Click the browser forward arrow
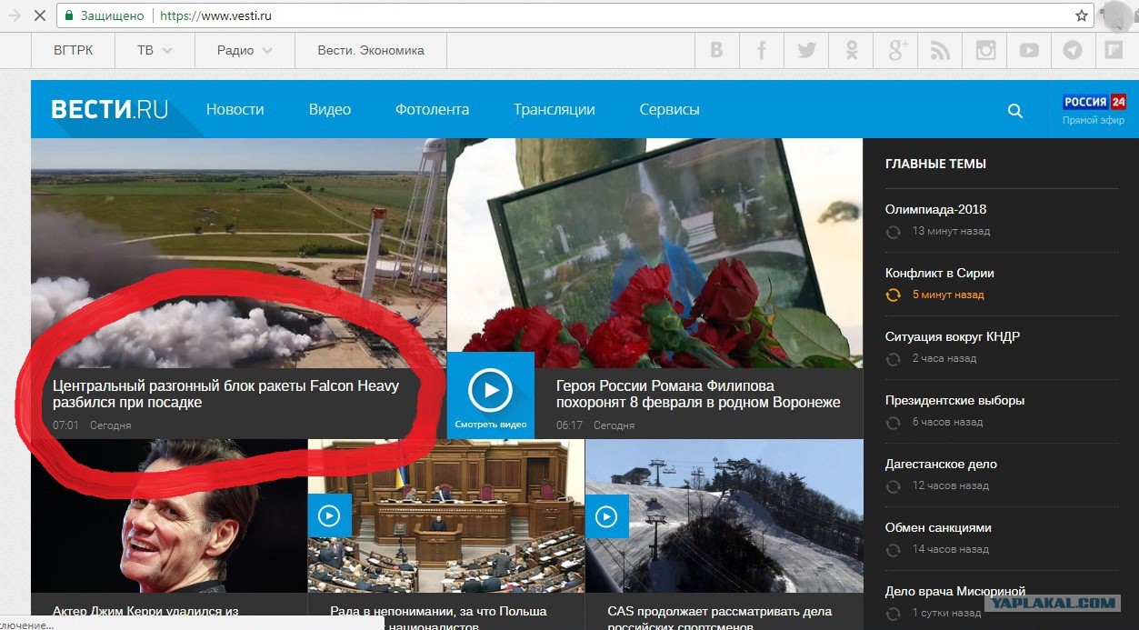The height and width of the screenshot is (630, 1139). [x=14, y=15]
